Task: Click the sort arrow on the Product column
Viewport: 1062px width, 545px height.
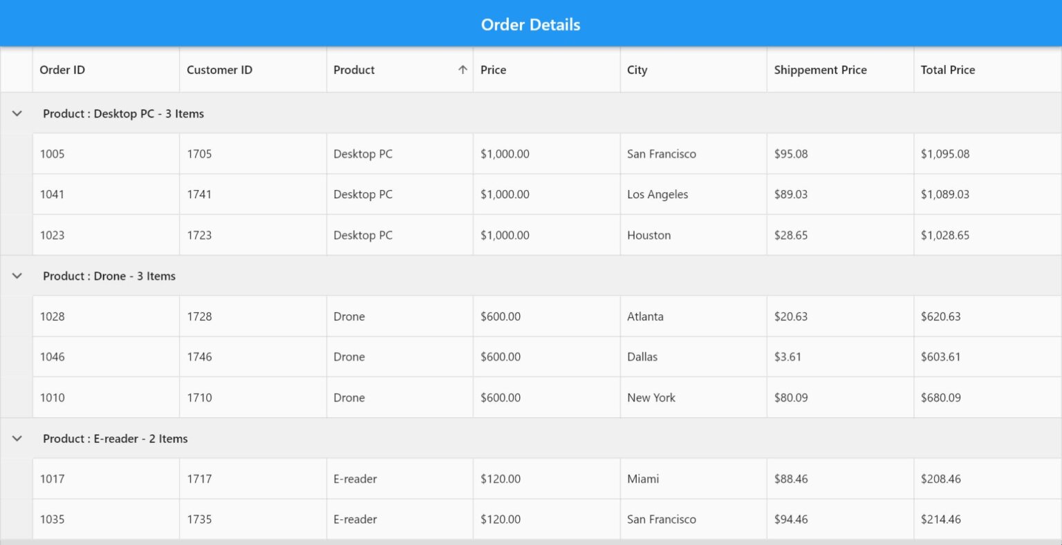Action: coord(462,70)
